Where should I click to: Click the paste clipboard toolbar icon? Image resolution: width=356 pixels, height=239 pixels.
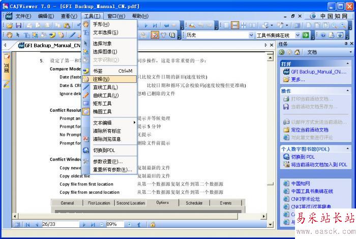pyautogui.click(x=67, y=25)
